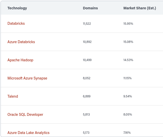
Task: Click the Domains column header
Action: coord(90,8)
